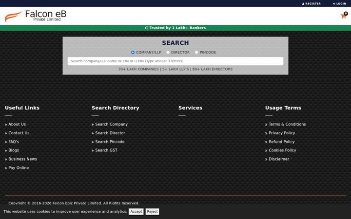Select the Company/LLP radio option

133,52
